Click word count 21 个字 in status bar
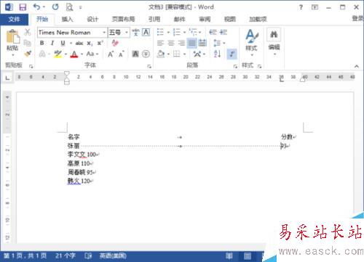364x262 pixels. click(66, 255)
